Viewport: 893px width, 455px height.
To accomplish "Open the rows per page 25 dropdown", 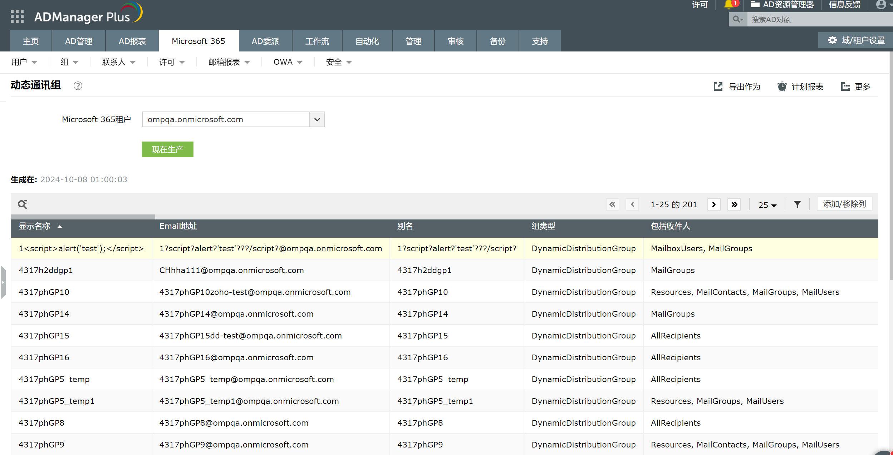I will (767, 205).
